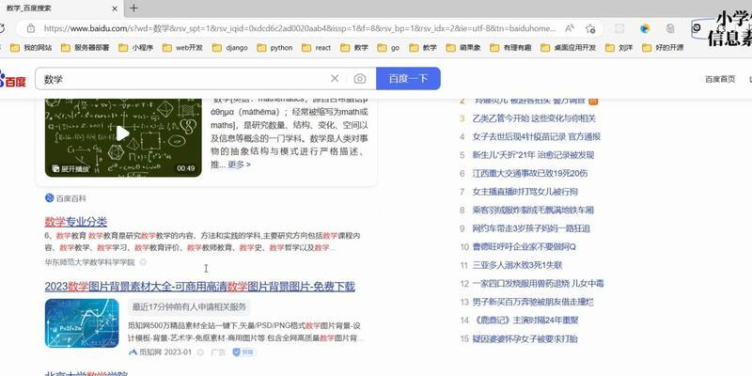
Task: Expand the description with 更多
Action: 240,164
